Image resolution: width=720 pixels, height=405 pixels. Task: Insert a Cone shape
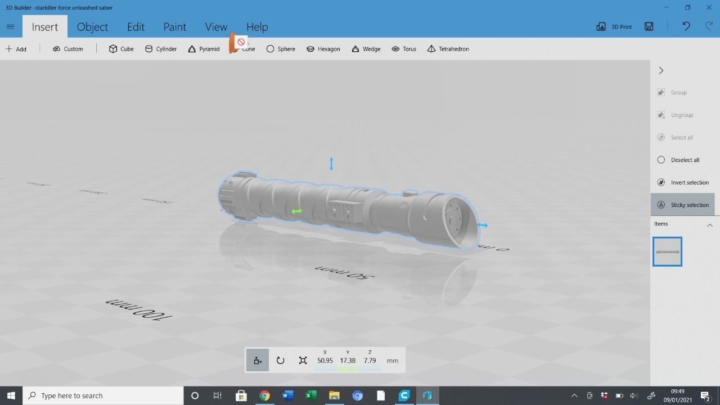(x=243, y=49)
